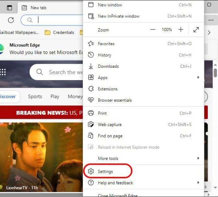Open tab actions menu icon
Image resolution: width=218 pixels, height=197 pixels.
[x=9, y=8]
